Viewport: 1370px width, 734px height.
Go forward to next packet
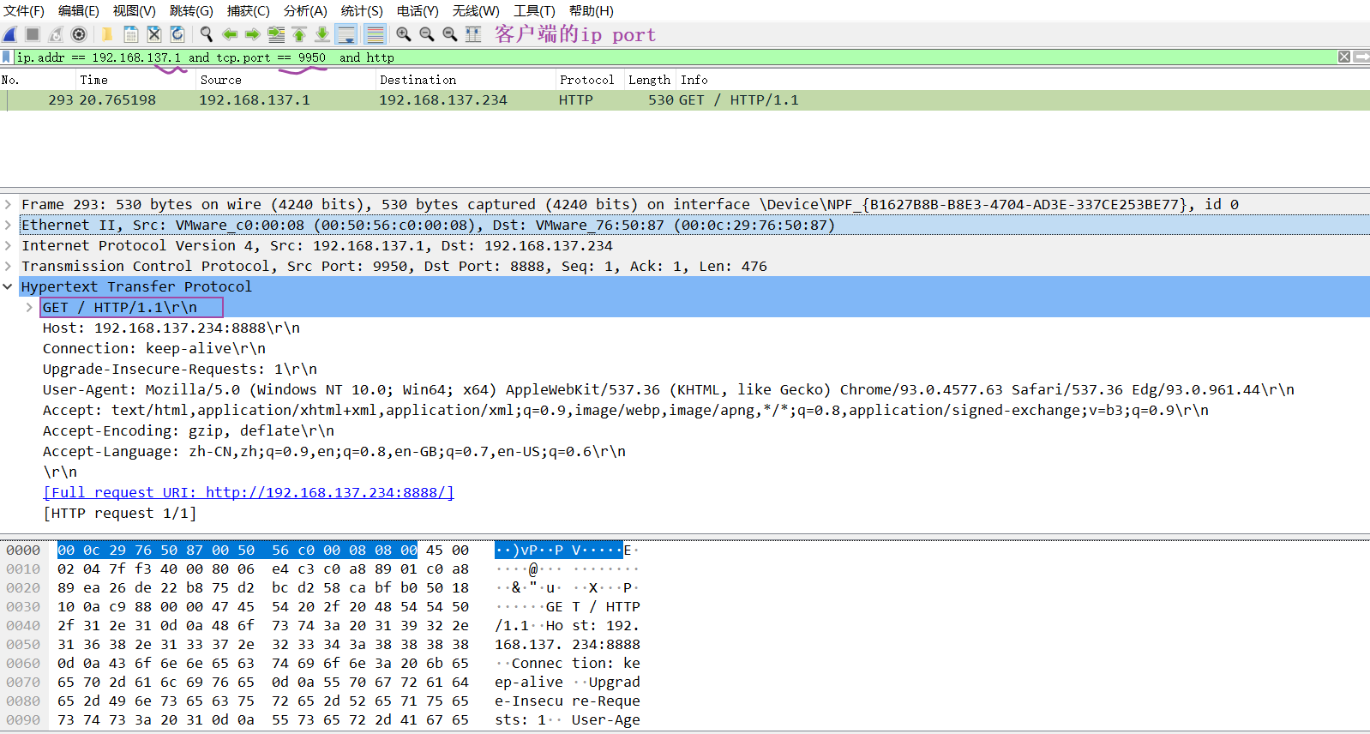(x=252, y=34)
